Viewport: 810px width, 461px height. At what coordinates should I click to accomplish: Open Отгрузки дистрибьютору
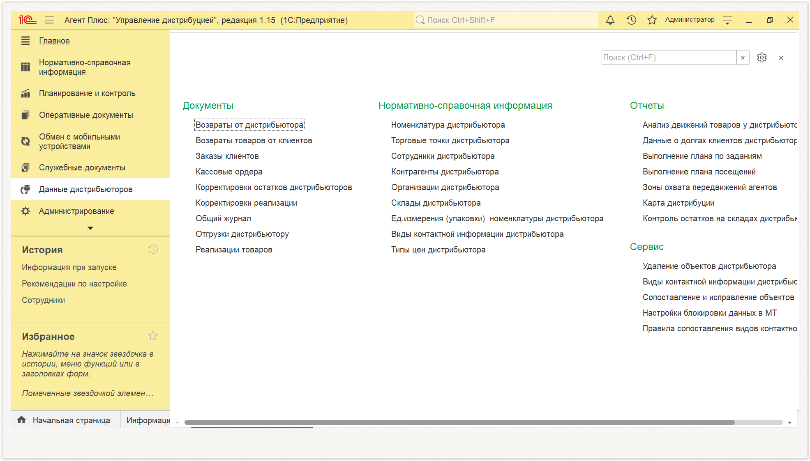242,234
